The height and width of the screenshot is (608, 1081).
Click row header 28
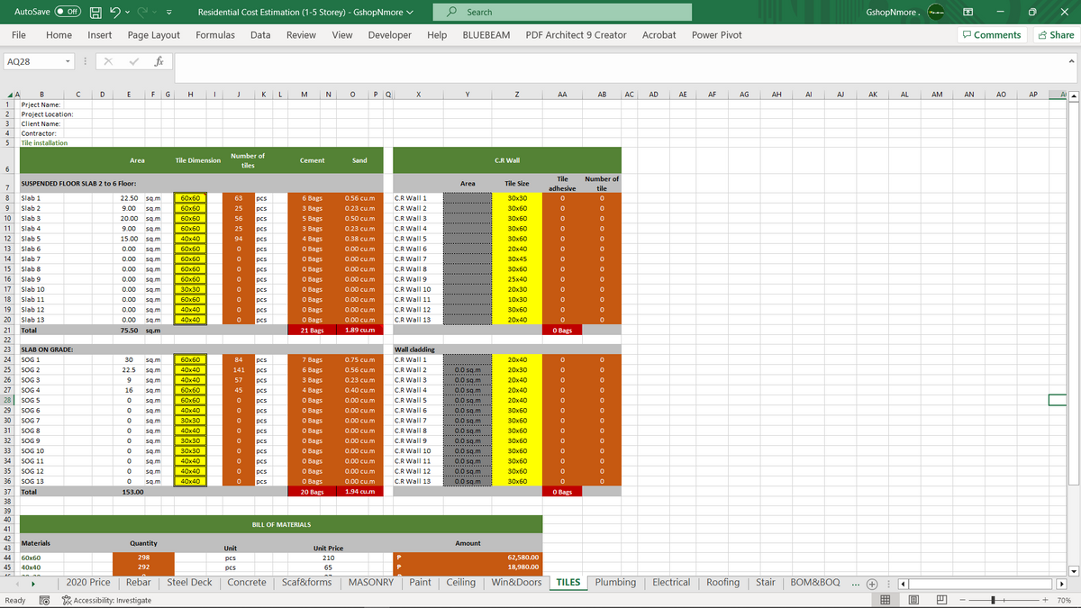[x=7, y=400]
